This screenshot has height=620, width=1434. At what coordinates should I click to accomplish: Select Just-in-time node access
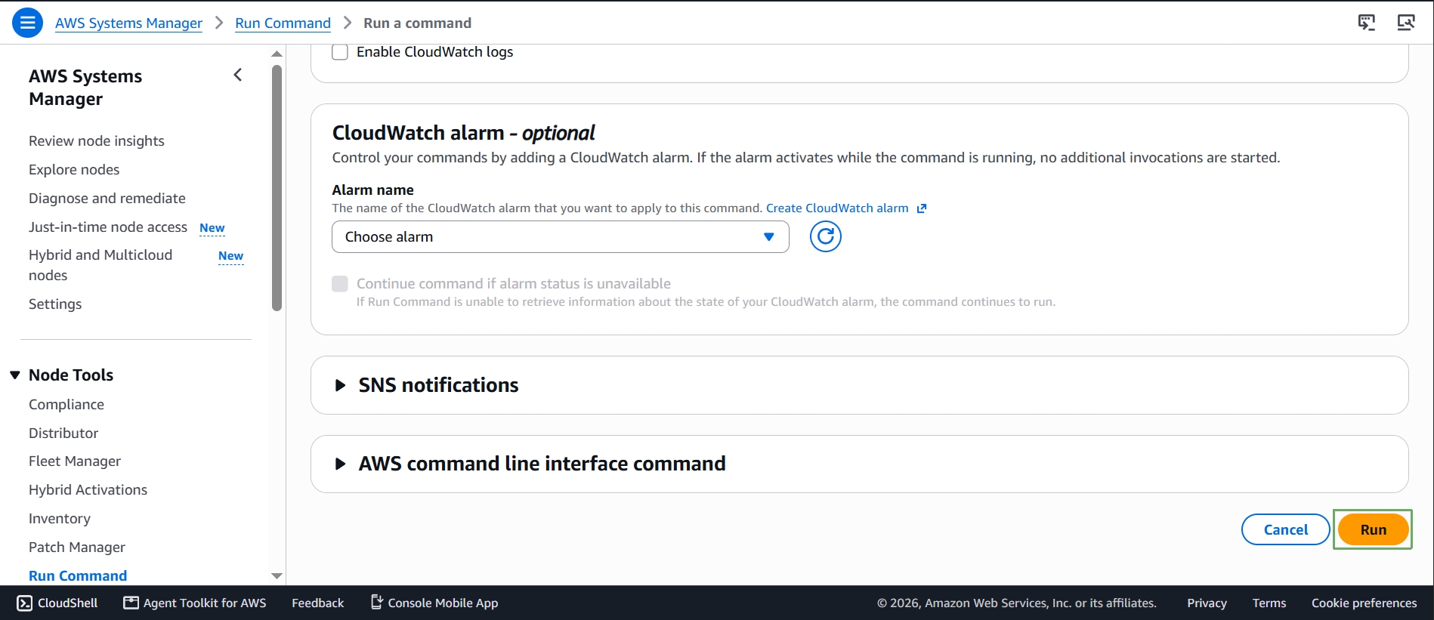click(x=108, y=227)
